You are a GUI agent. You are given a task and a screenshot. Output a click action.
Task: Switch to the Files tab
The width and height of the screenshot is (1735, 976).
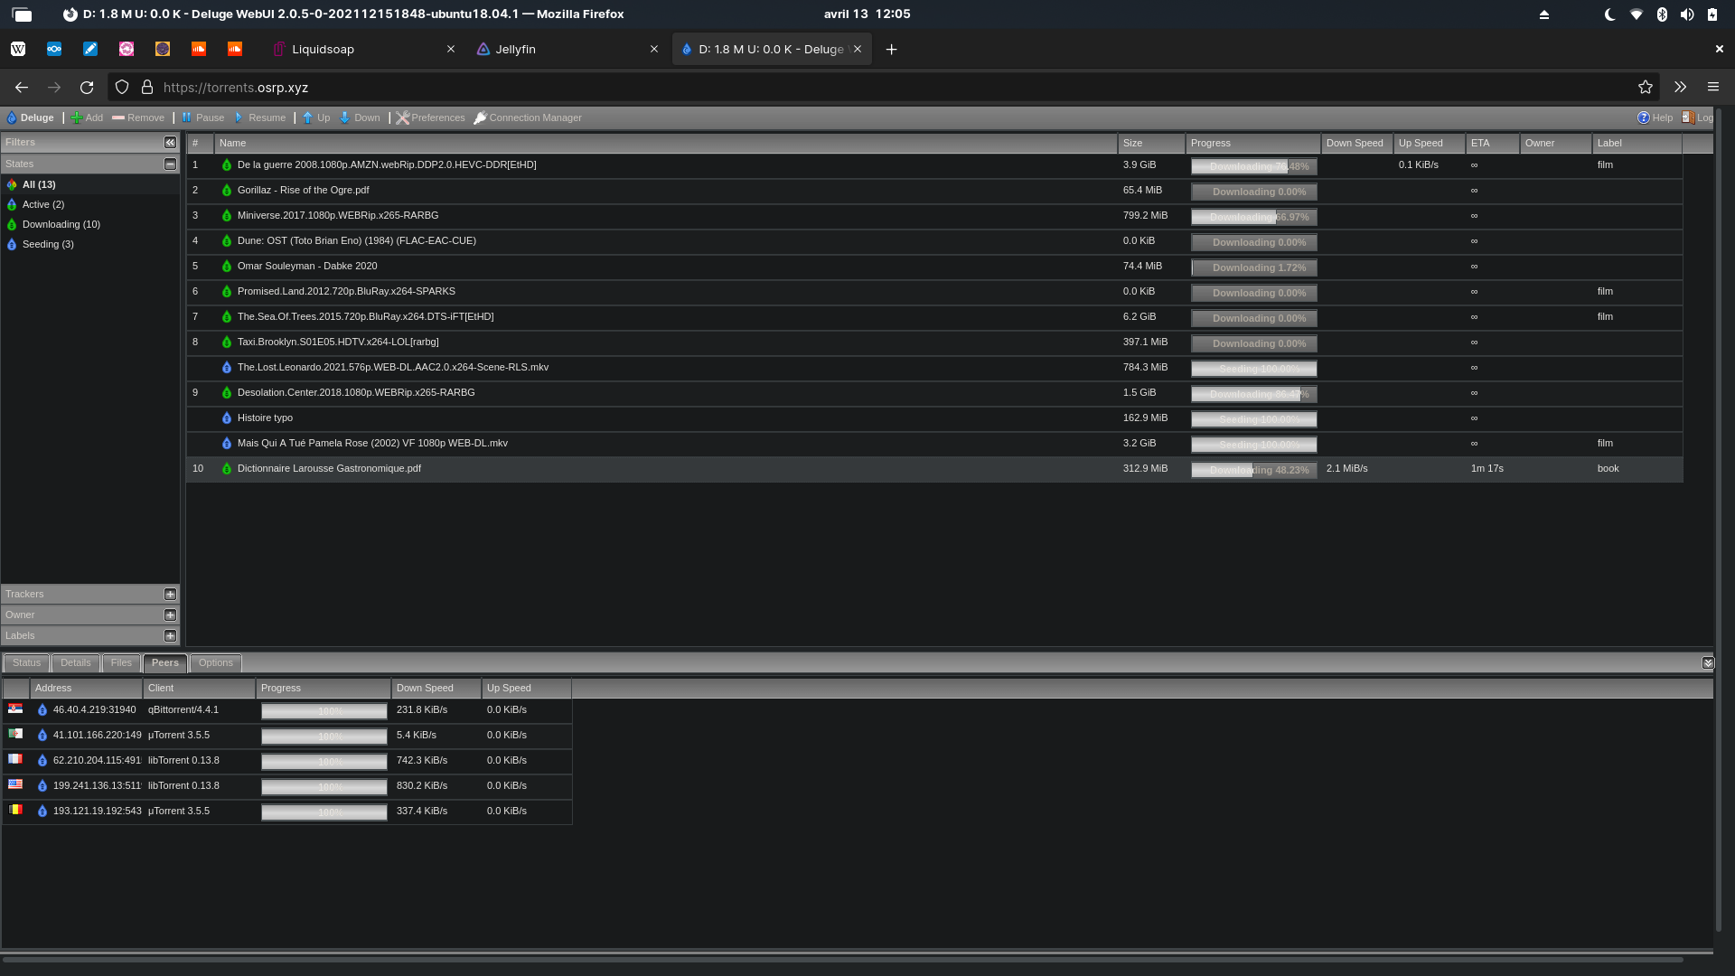tap(121, 663)
